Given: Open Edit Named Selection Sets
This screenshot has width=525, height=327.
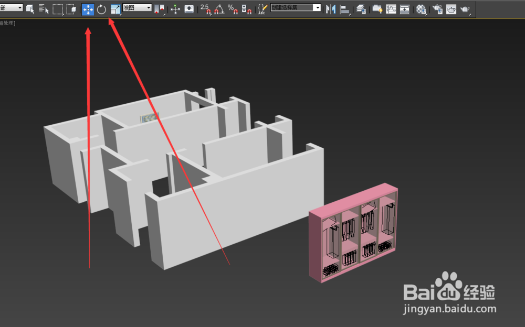Looking at the screenshot, I should point(262,9).
